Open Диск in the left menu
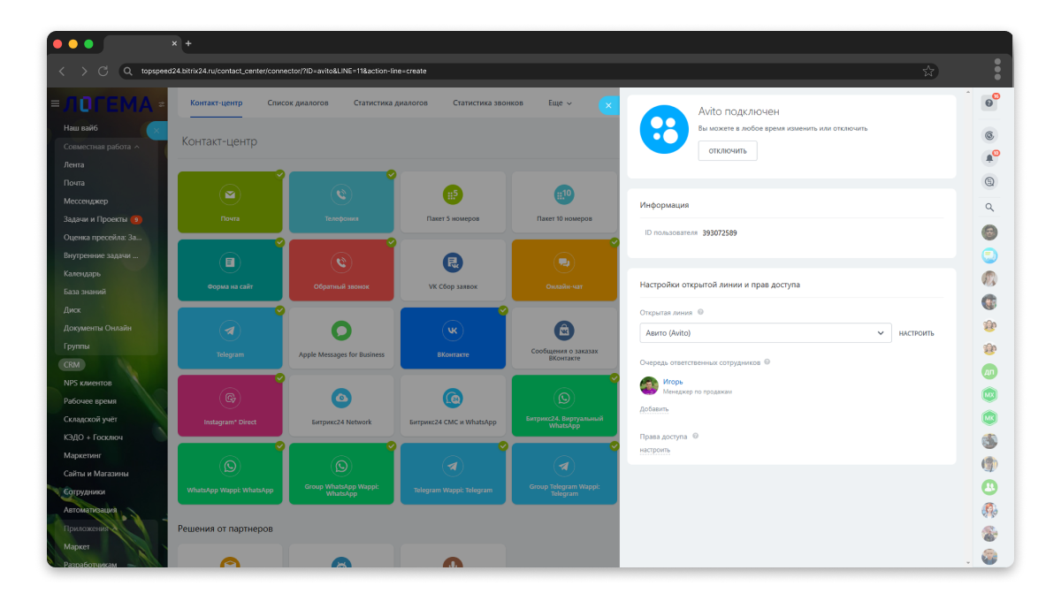The image size is (1061, 601). [x=73, y=310]
